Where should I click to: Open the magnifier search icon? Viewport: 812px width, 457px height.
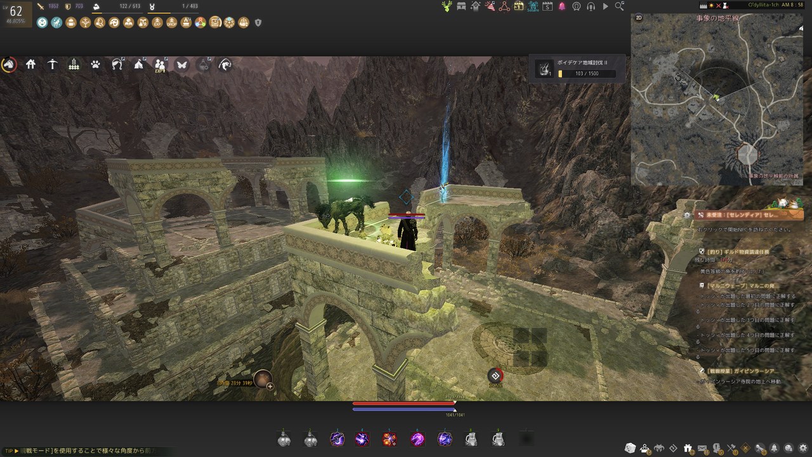click(x=619, y=6)
